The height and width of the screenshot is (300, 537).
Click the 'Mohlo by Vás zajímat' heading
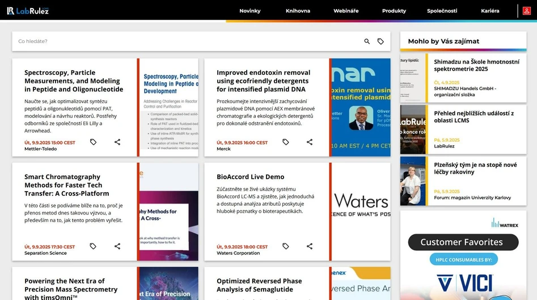[x=443, y=41]
